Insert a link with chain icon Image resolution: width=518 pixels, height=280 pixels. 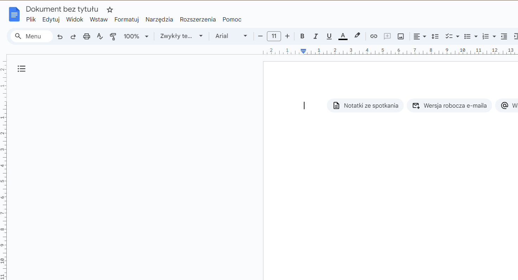click(x=374, y=36)
